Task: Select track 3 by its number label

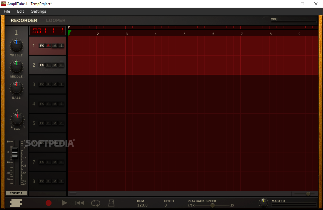Action: 34,84
